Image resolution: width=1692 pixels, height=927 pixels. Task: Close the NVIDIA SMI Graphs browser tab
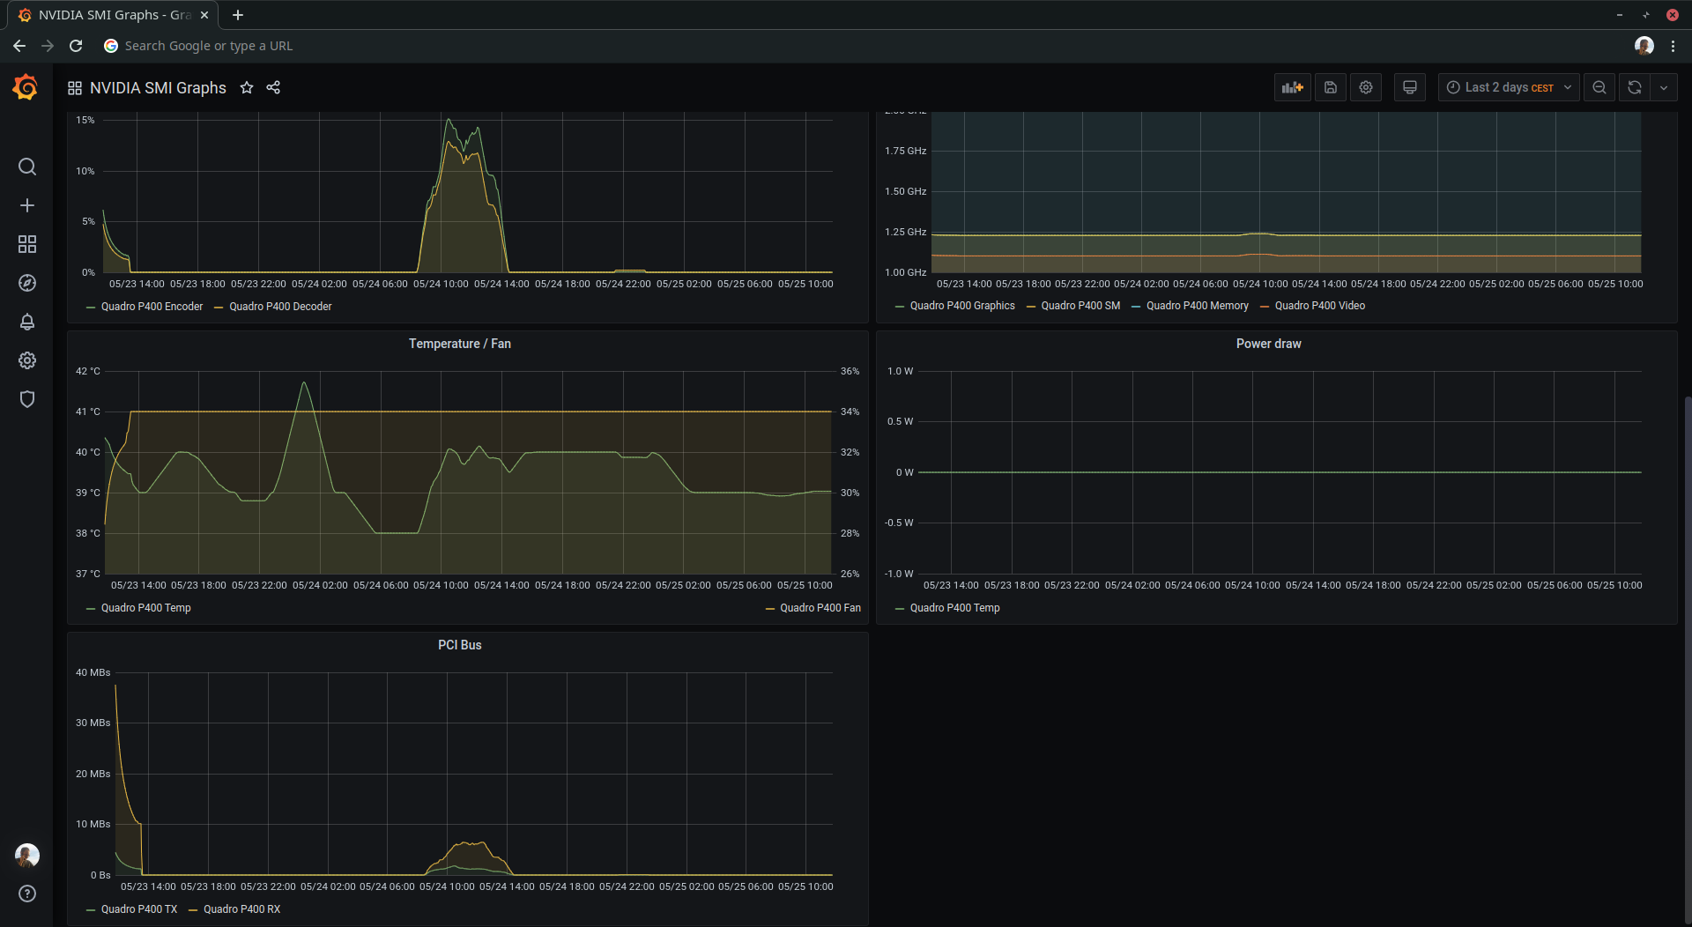click(204, 15)
